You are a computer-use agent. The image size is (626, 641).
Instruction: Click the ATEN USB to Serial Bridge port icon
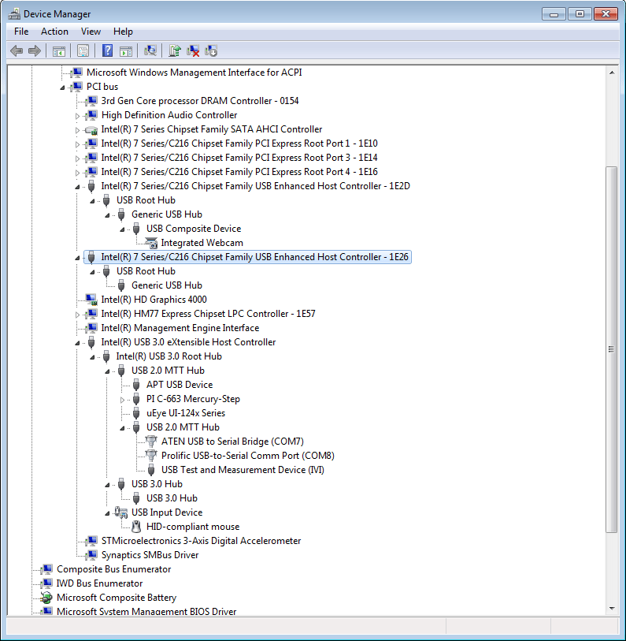tap(151, 442)
